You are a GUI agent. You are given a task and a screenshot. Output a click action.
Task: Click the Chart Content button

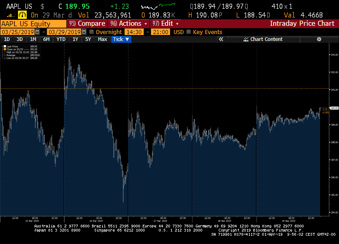click(263, 39)
